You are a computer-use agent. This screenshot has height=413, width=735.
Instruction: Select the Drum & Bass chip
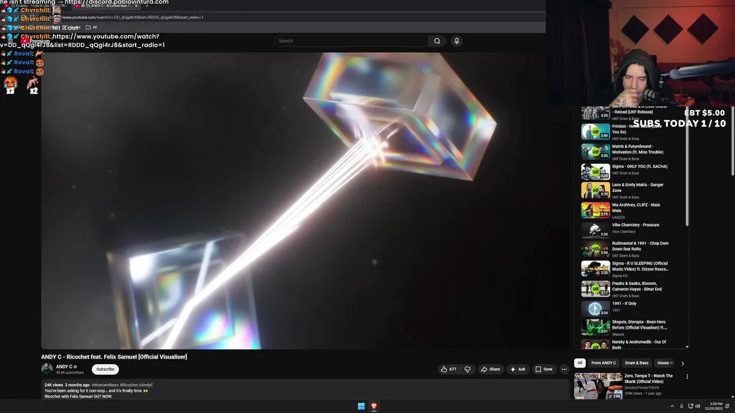point(637,363)
